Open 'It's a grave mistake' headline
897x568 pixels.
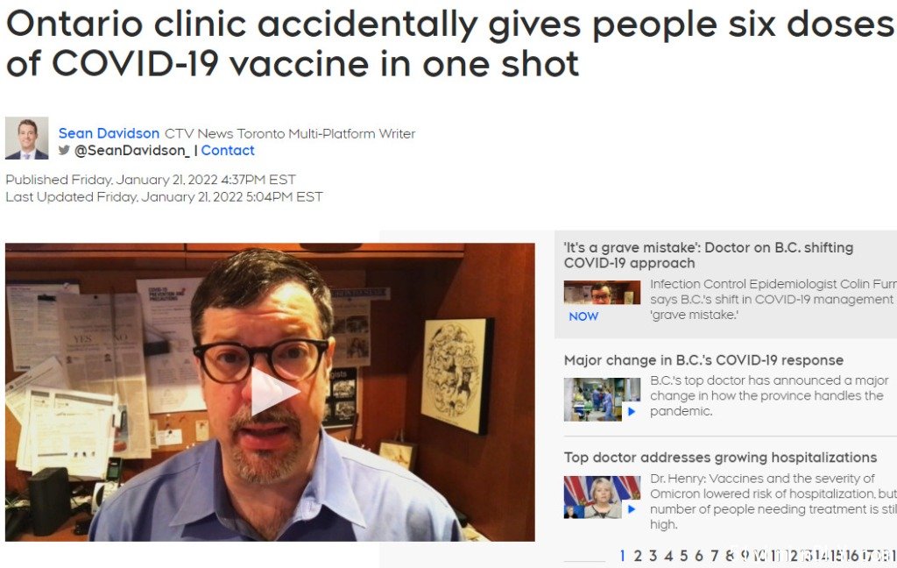(708, 255)
